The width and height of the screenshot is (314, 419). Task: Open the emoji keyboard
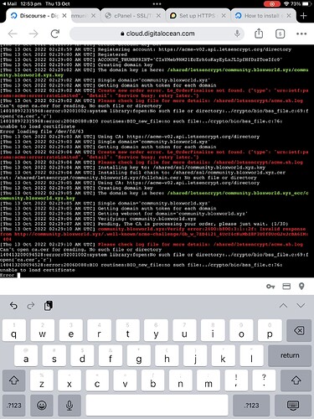(42, 406)
